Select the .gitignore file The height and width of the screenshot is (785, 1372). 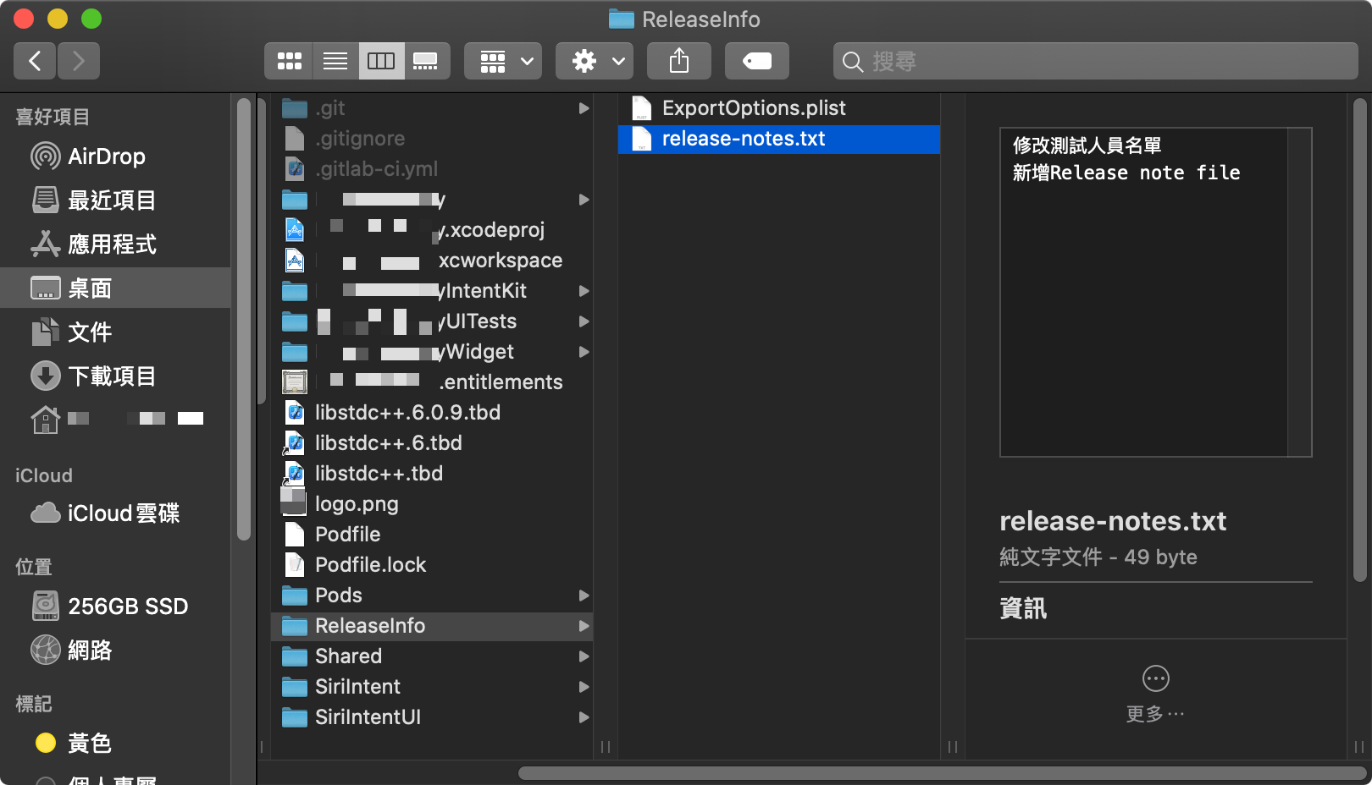[x=432, y=139]
